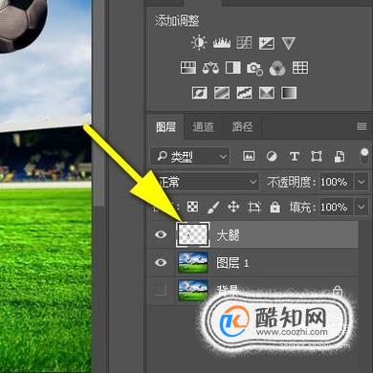Hide 图层 1 layer visibility eye
Viewport: 373px width, 373px height.
[161, 262]
